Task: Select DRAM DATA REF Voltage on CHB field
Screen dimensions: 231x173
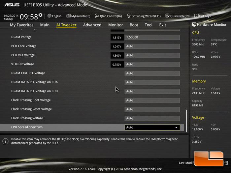Action: [152, 91]
